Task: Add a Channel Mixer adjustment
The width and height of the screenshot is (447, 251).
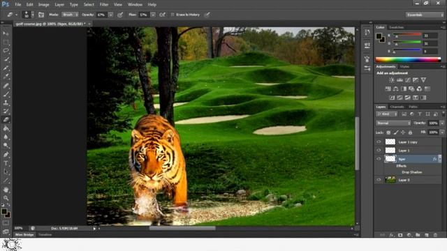Action: tap(419, 89)
